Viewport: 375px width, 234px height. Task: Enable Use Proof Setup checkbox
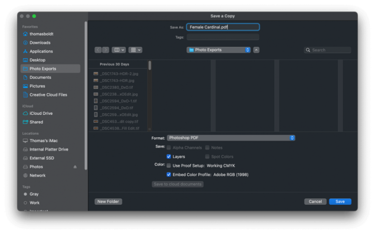(169, 166)
